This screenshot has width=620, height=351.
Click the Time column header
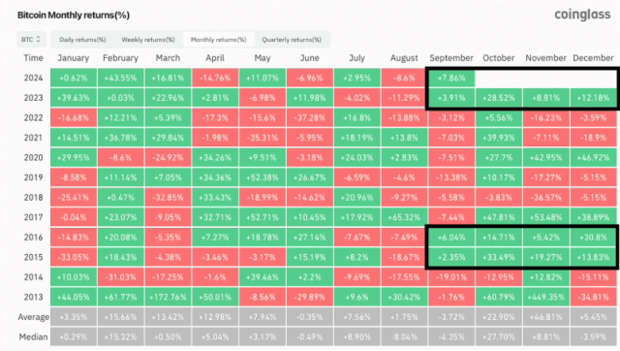coord(33,58)
